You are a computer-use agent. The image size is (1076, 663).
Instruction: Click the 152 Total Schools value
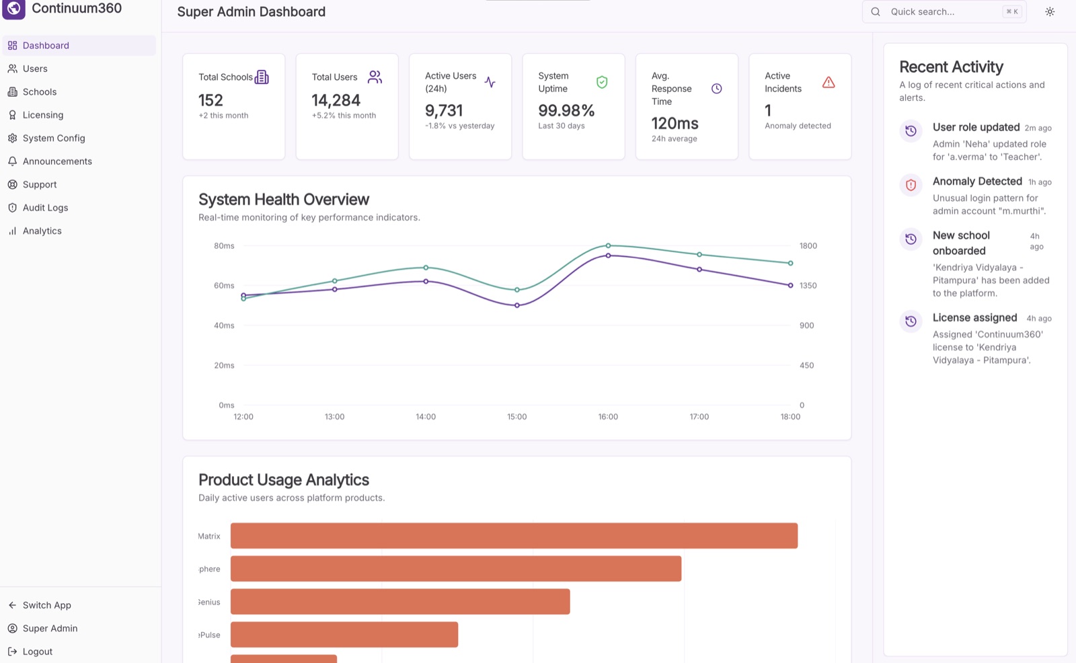tap(210, 100)
